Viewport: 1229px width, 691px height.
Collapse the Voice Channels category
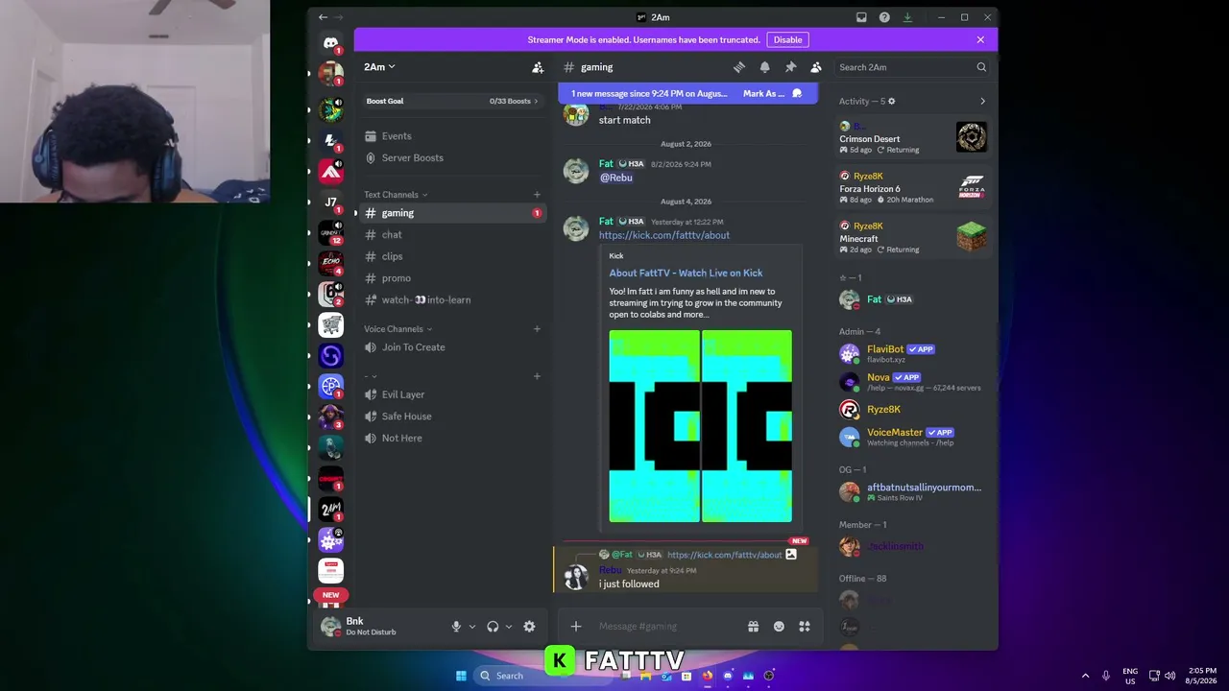coord(398,329)
